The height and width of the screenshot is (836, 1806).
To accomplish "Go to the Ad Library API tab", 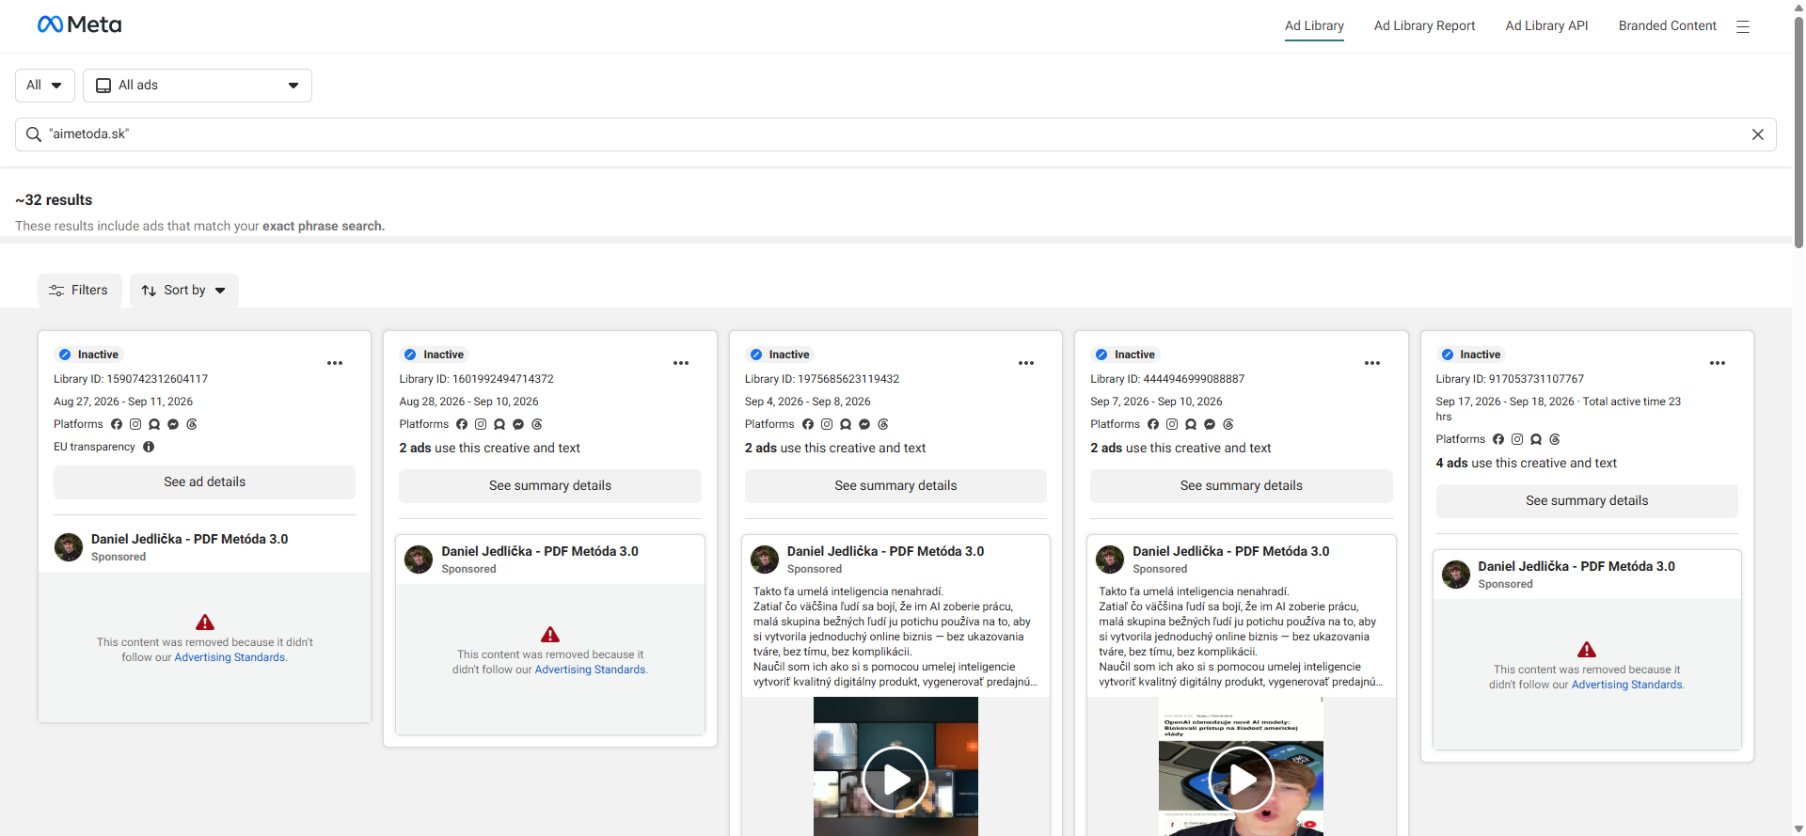I will (1546, 26).
